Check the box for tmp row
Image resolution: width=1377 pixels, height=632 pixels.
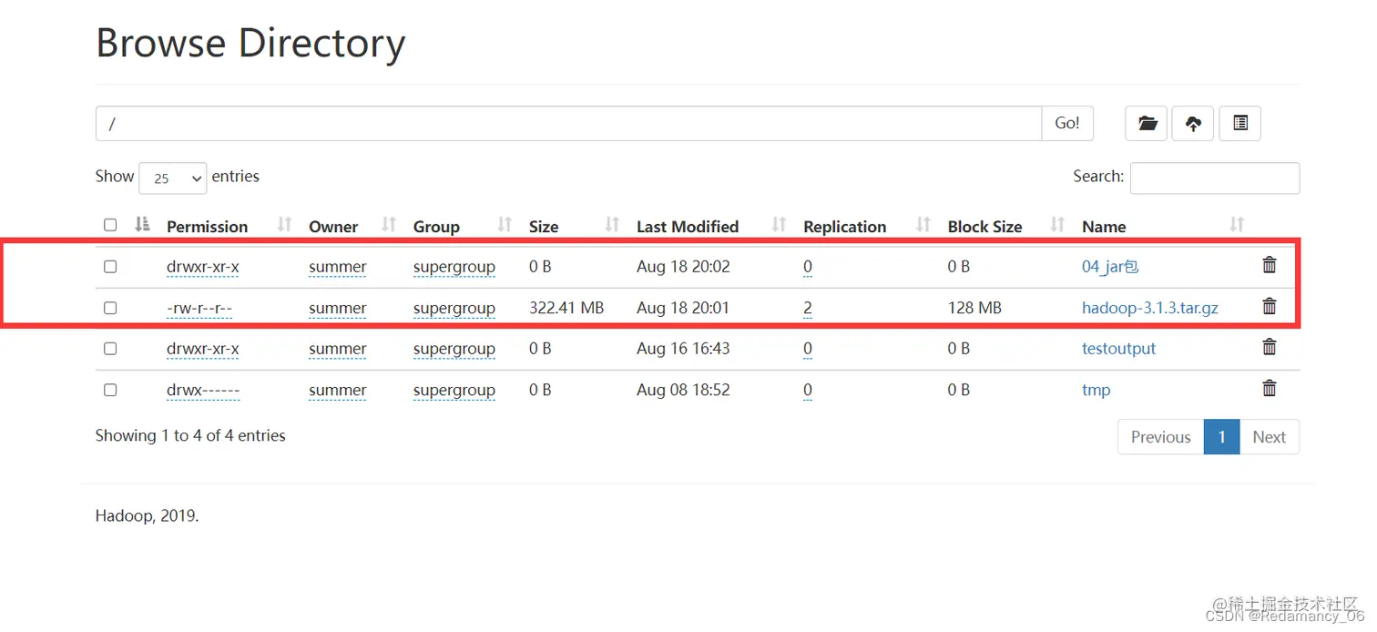[x=110, y=390]
